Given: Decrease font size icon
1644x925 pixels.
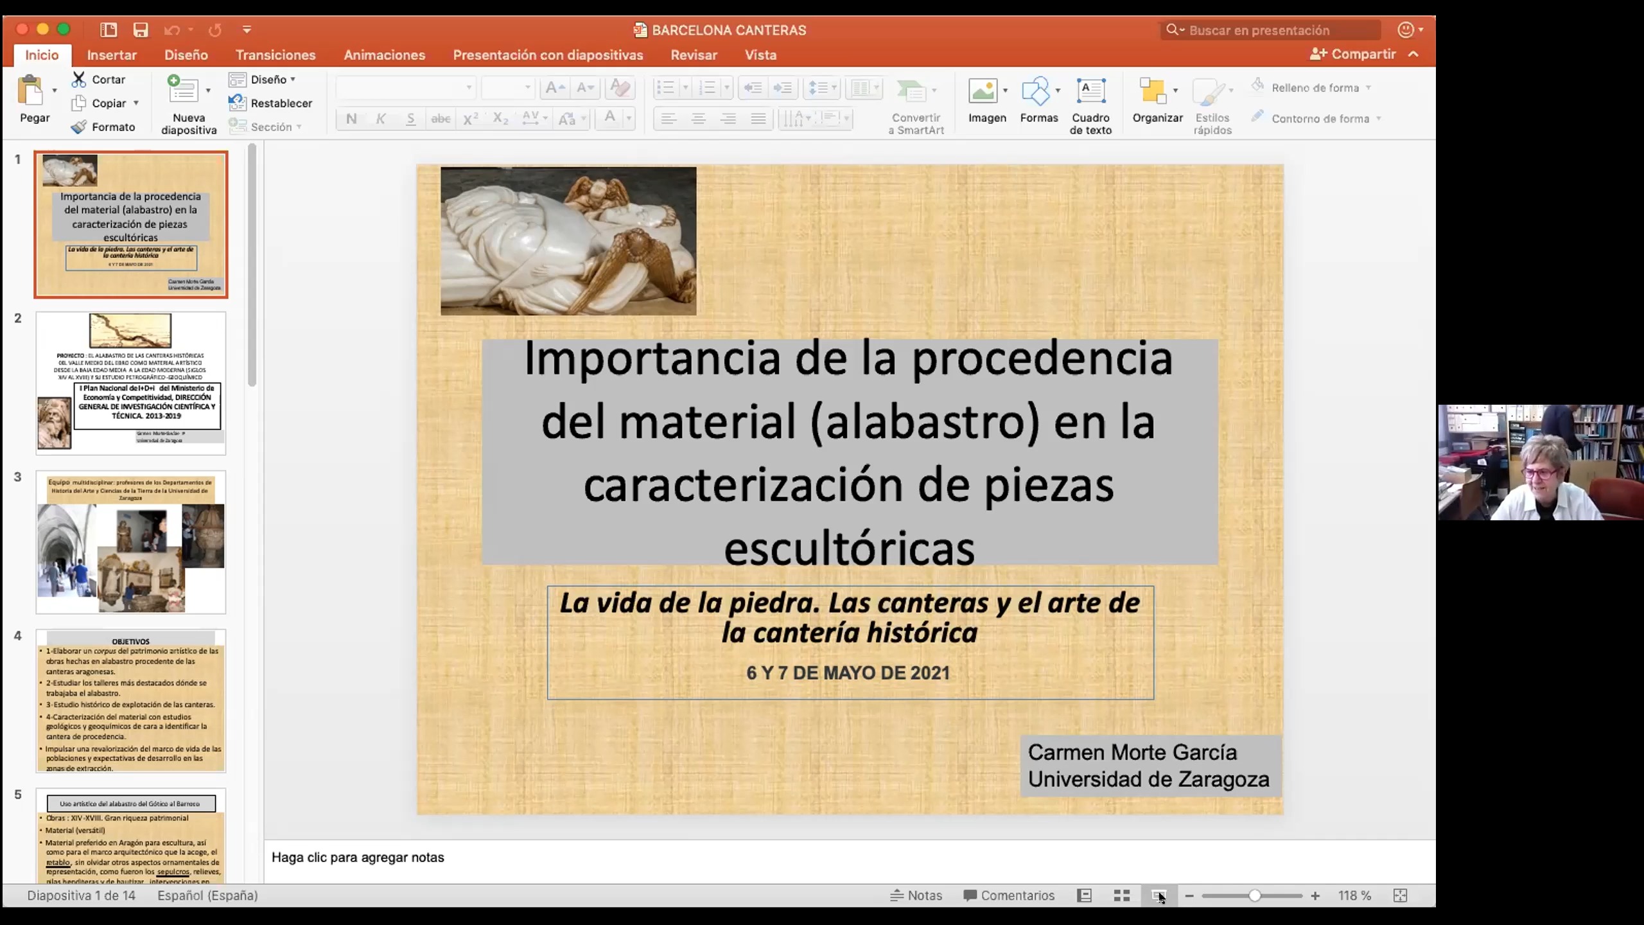Looking at the screenshot, I should click(585, 87).
